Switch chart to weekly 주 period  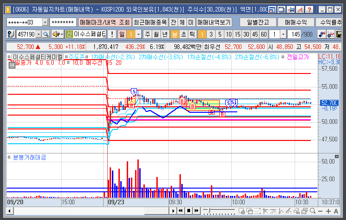148,34
